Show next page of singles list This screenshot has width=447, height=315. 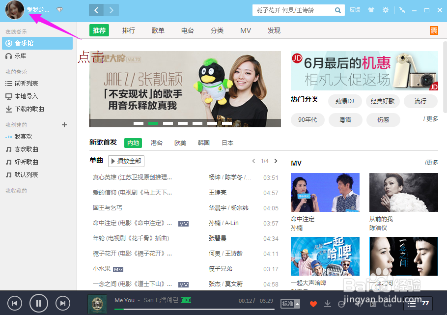(x=276, y=161)
